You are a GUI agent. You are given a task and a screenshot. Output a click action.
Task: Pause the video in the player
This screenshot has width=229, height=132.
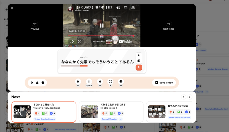click(102, 26)
